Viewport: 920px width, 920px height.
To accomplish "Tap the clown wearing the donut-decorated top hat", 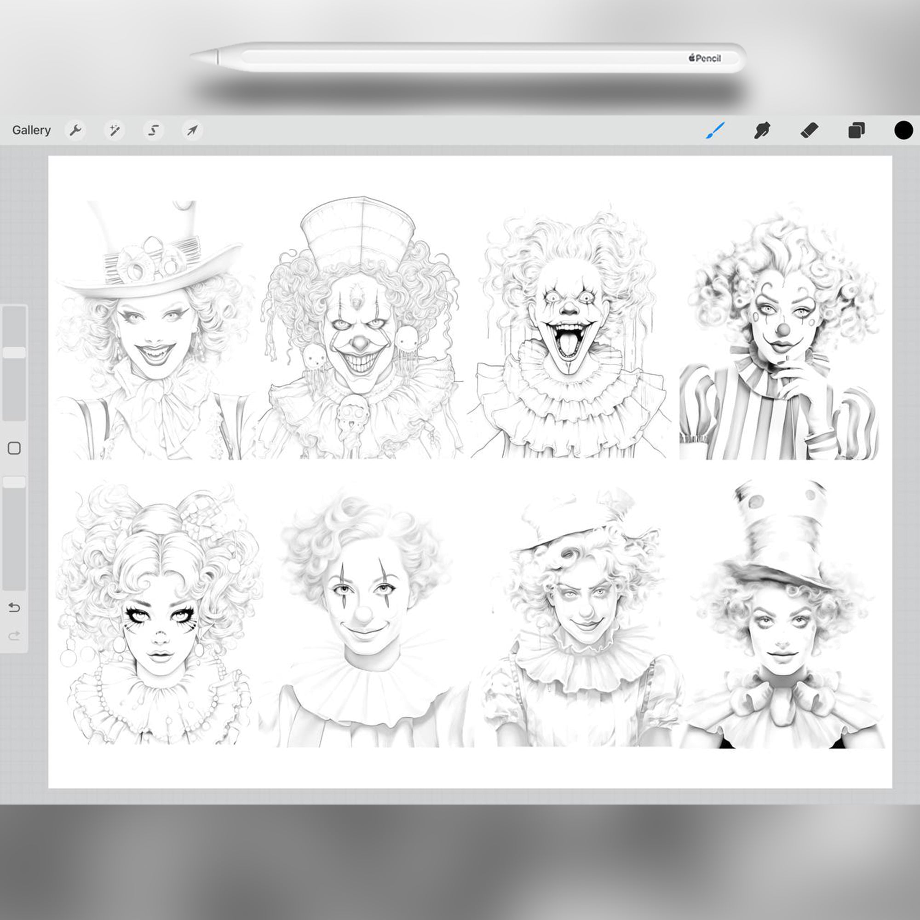I will pyautogui.click(x=152, y=324).
